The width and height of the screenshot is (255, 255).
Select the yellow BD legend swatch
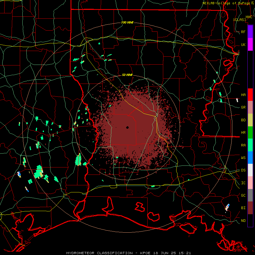[x=250, y=120]
